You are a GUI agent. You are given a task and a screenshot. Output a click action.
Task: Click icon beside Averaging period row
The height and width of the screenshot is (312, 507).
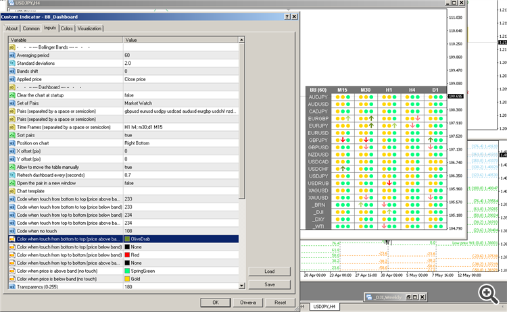coord(12,55)
